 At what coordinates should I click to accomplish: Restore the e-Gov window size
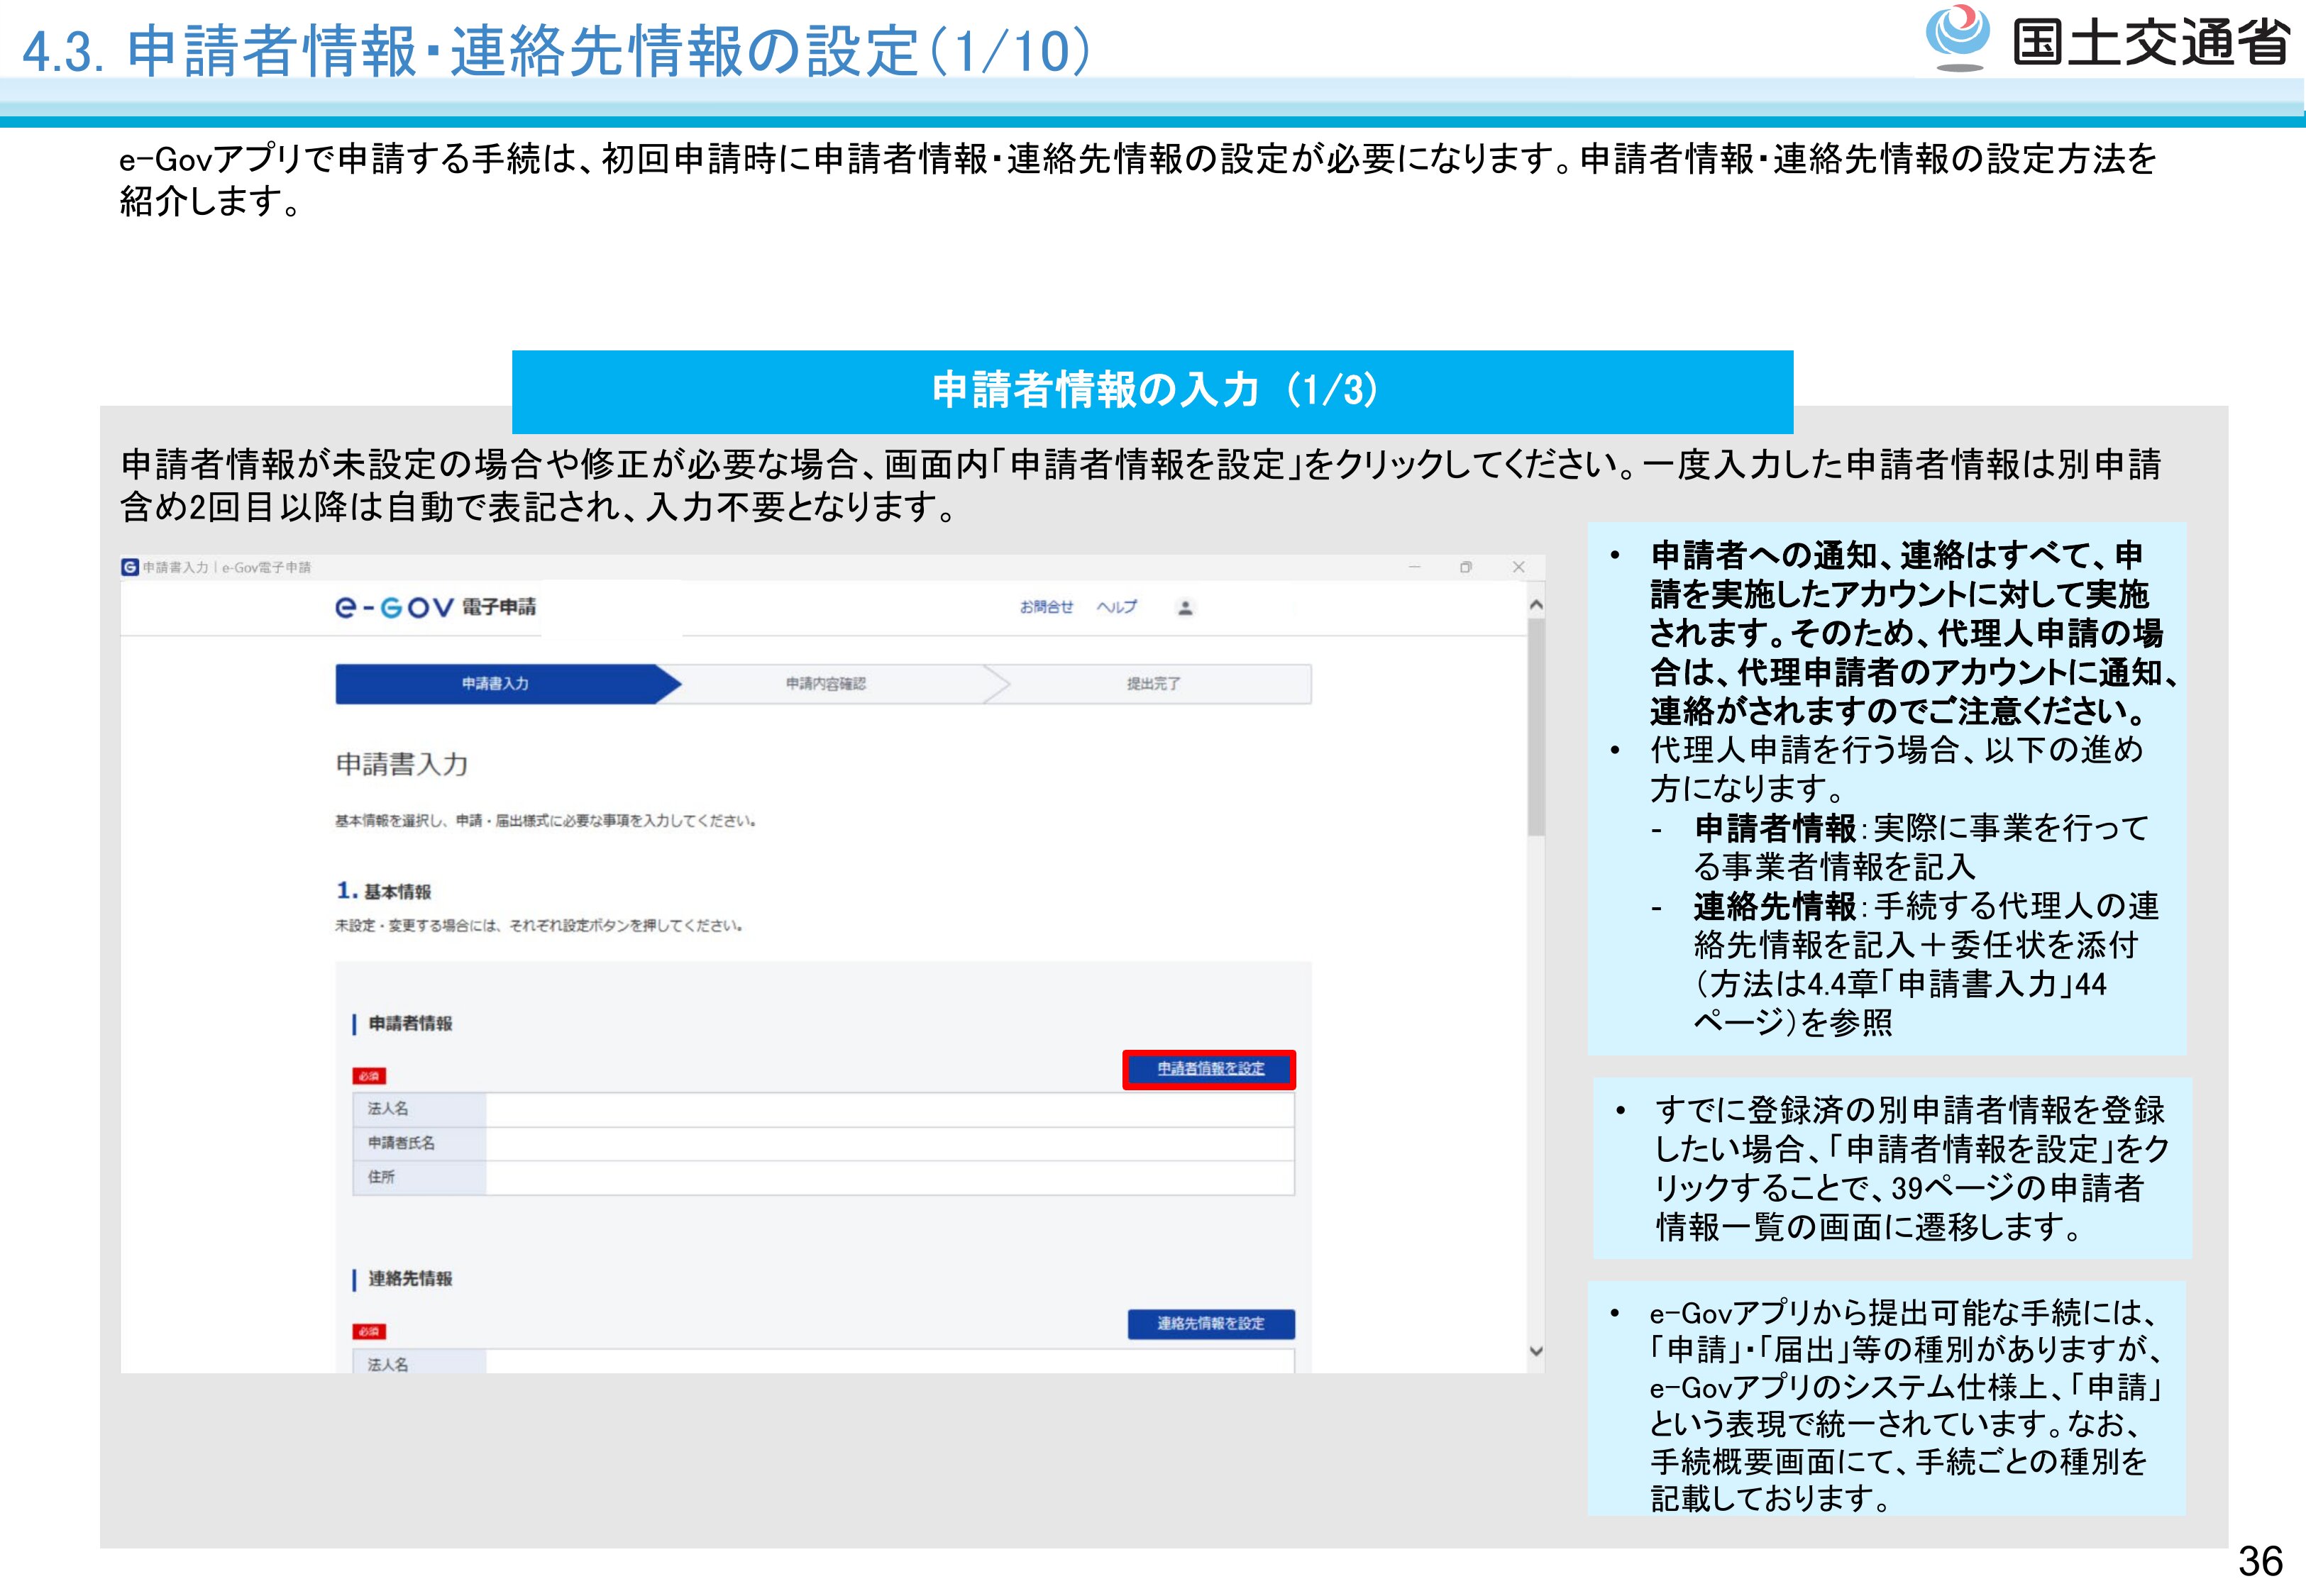pos(1466,567)
